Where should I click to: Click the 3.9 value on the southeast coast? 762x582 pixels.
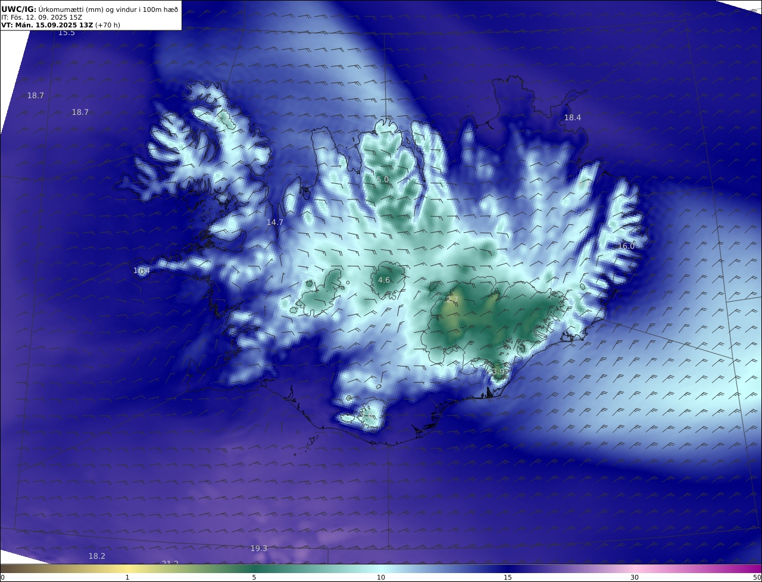coord(498,371)
